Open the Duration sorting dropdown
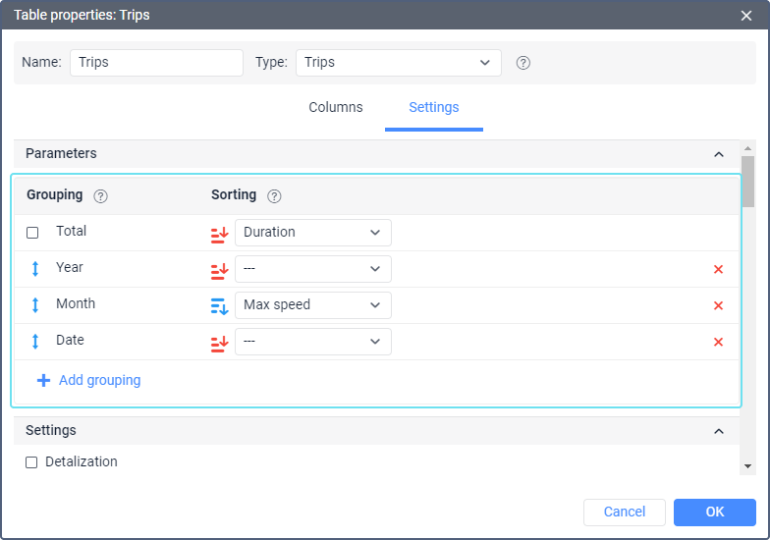The height and width of the screenshot is (540, 770). pos(312,233)
